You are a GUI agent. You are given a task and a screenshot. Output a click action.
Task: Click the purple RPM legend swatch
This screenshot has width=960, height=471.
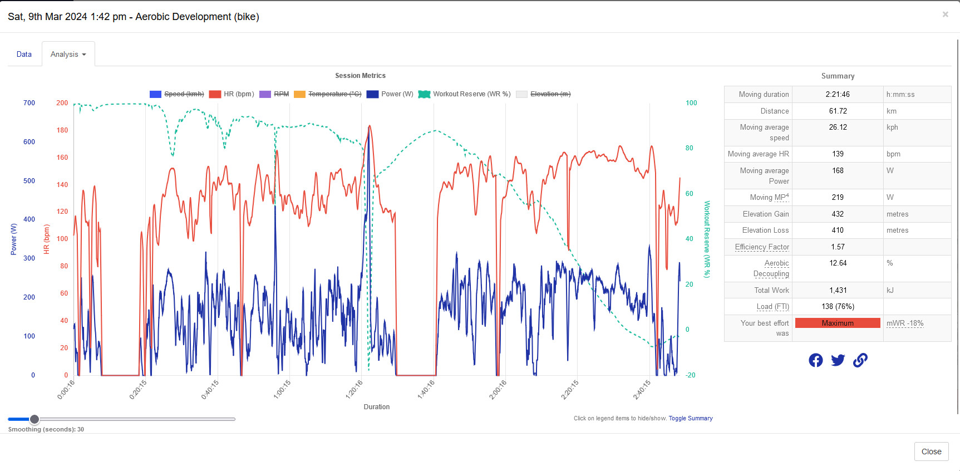(265, 94)
